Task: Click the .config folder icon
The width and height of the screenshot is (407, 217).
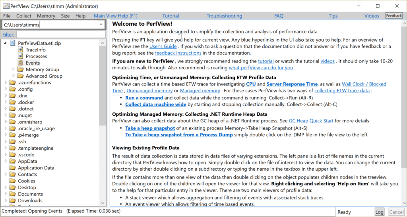Action: (13, 89)
